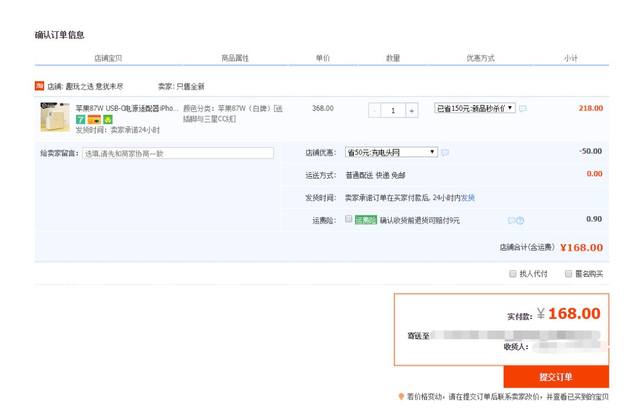Click the orange credit card payment badge

[x=94, y=120]
